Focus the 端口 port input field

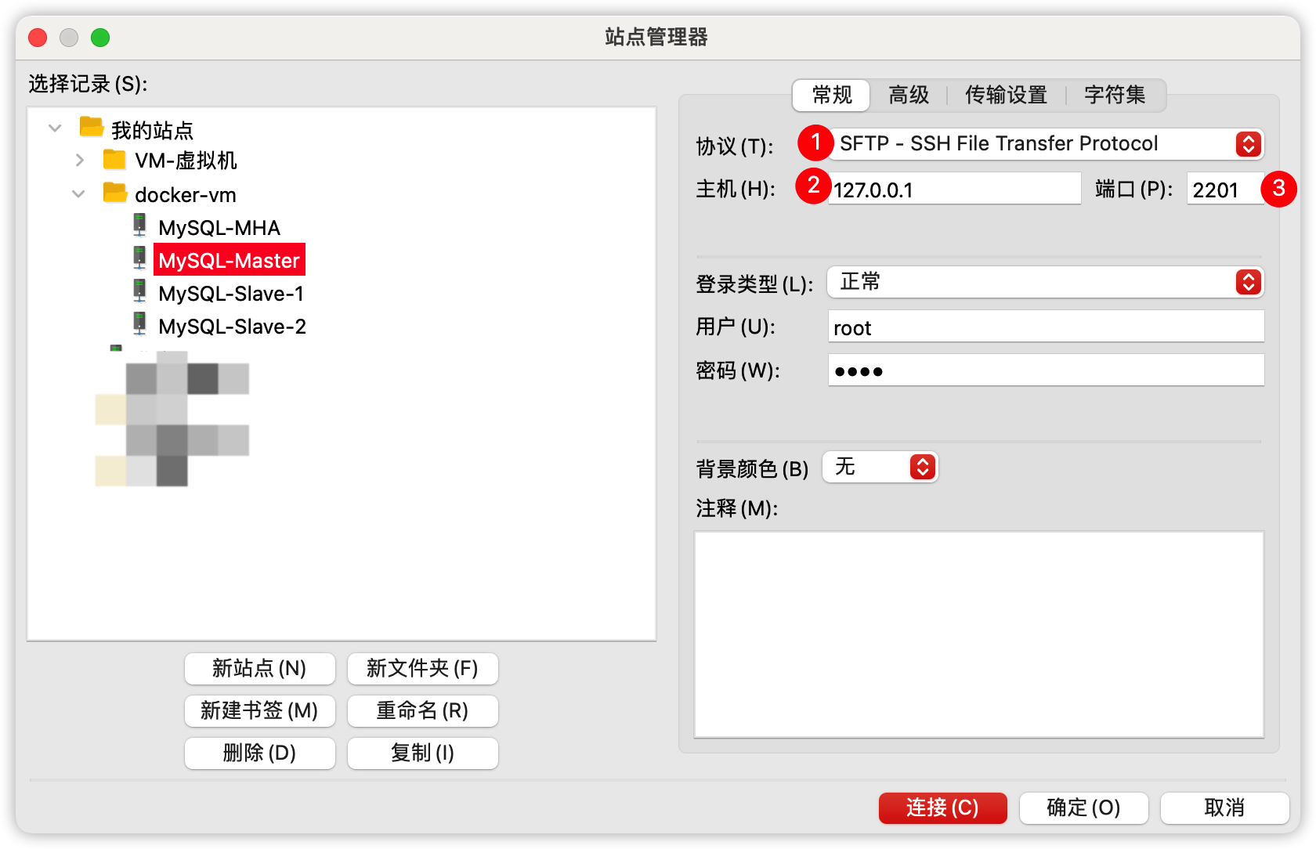(x=1225, y=189)
